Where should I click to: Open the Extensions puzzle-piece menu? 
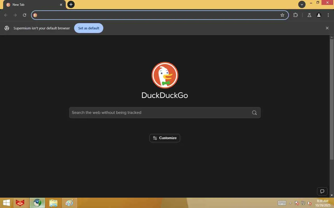click(x=295, y=15)
